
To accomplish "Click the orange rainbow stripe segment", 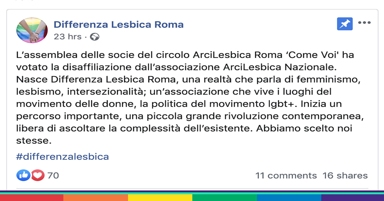I will pos(96,197).
